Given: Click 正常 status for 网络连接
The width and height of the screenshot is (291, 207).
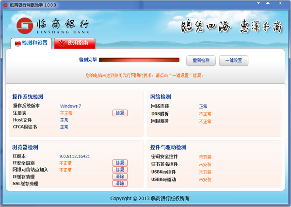Looking at the screenshot, I should click(x=203, y=107).
